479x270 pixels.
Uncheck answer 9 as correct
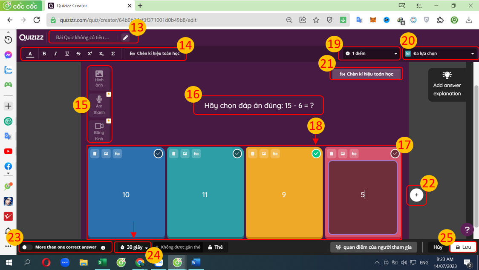coord(316,153)
